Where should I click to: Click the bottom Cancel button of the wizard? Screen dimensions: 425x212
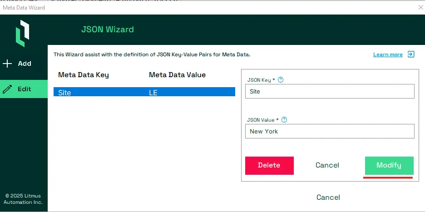328,197
